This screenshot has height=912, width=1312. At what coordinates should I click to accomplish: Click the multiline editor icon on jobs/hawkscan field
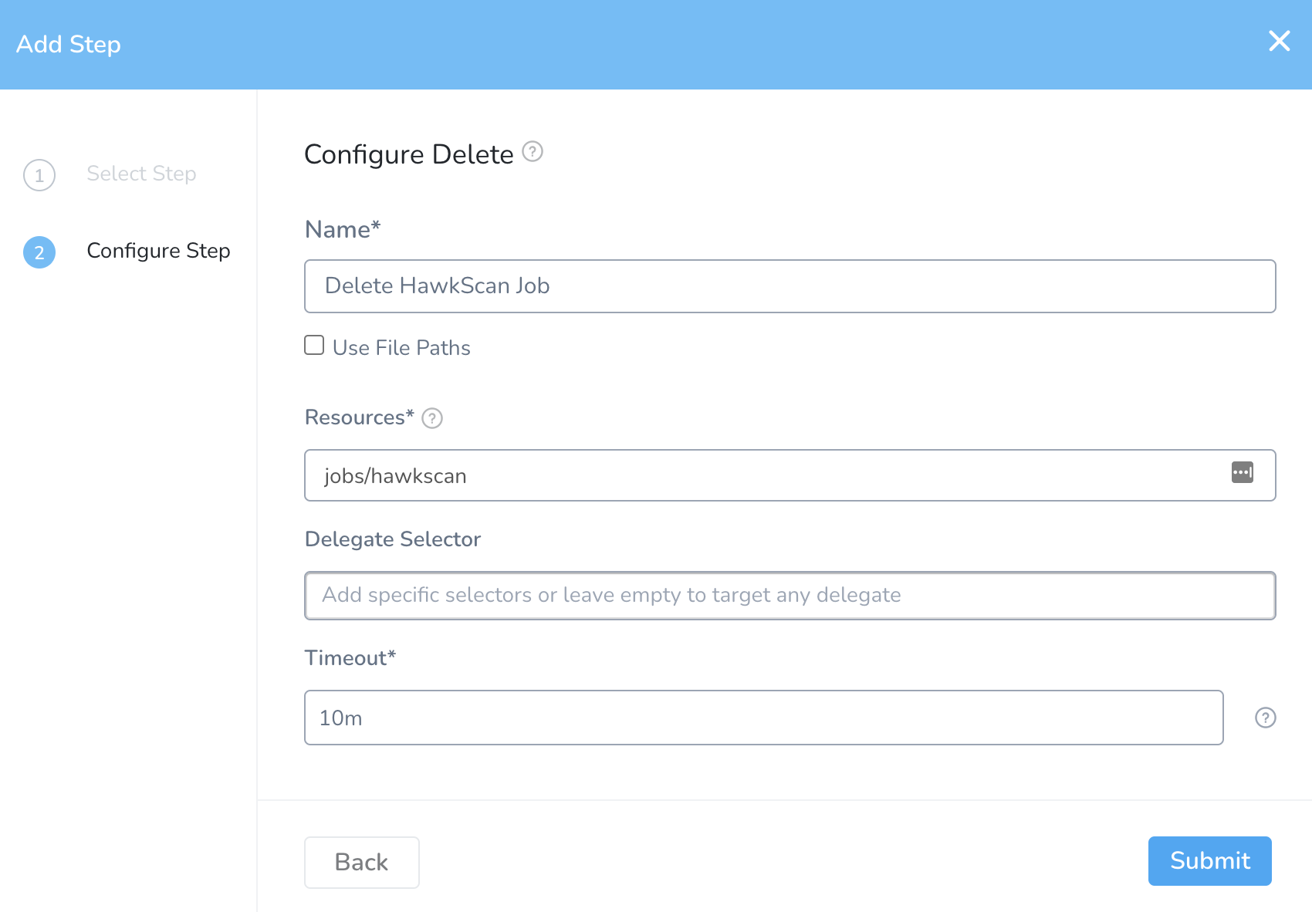tap(1243, 473)
